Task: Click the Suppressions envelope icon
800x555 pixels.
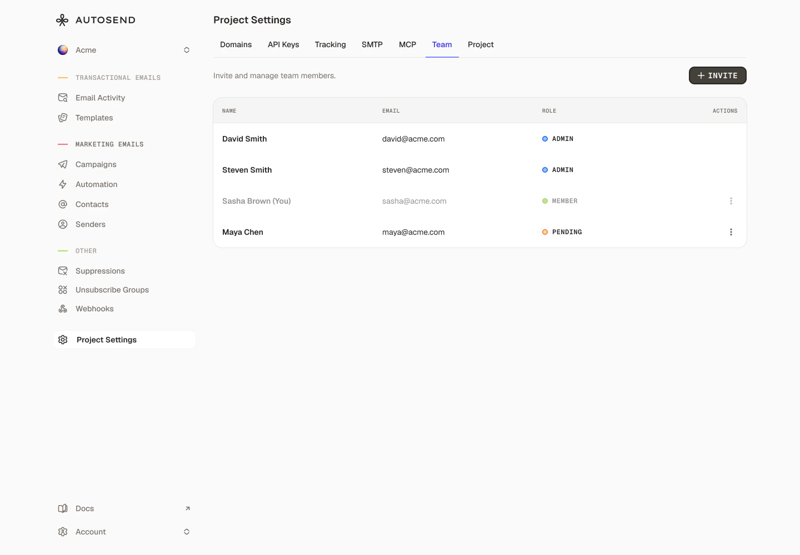Action: tap(63, 271)
